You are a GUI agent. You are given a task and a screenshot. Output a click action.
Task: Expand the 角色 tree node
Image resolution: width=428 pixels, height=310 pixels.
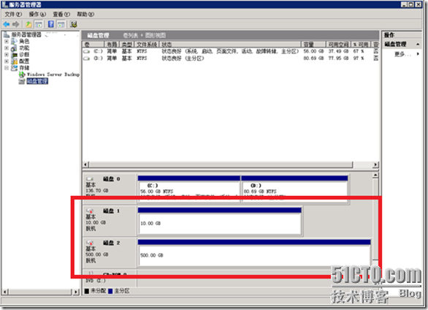7,41
